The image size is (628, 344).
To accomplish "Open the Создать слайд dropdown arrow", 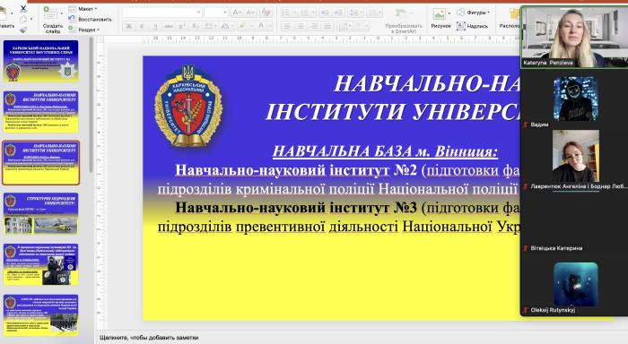I will pos(61,13).
